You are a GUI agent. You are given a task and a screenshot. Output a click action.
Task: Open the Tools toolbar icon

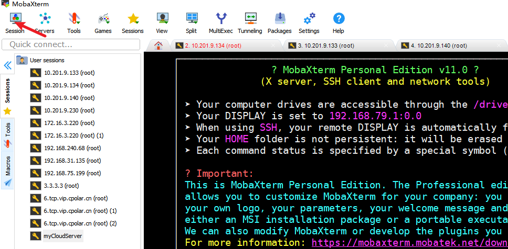point(74,18)
